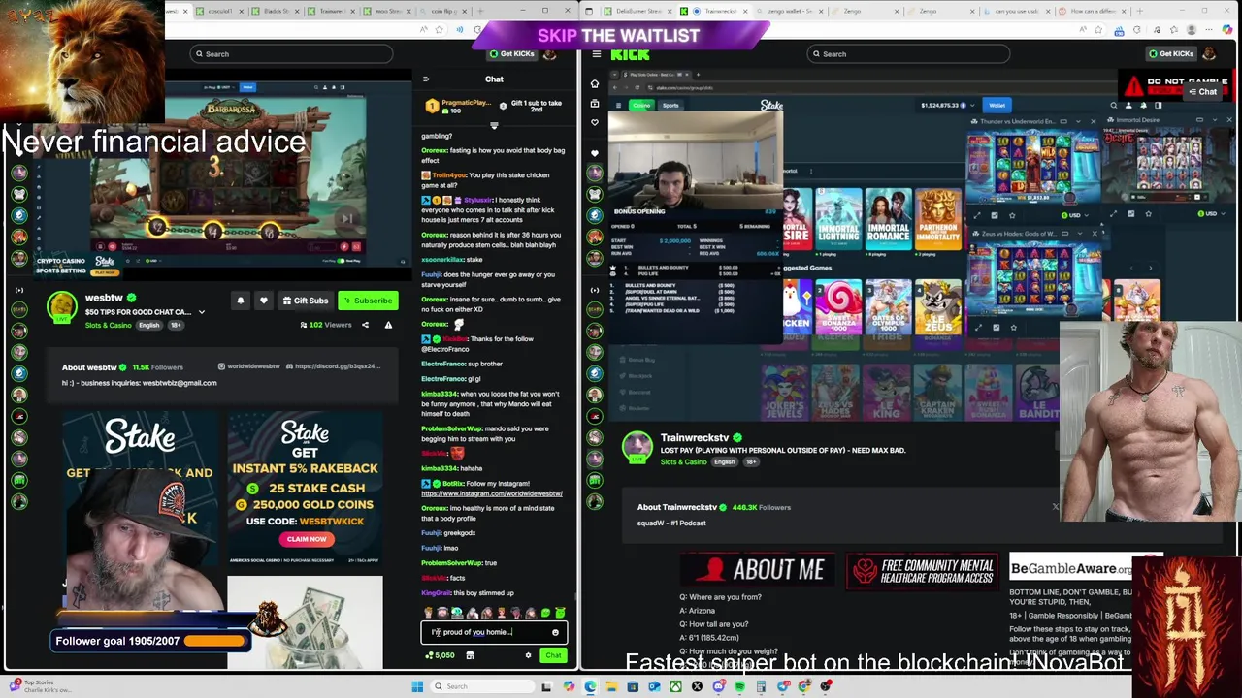Click the Stake search magnifier icon

click(1114, 105)
